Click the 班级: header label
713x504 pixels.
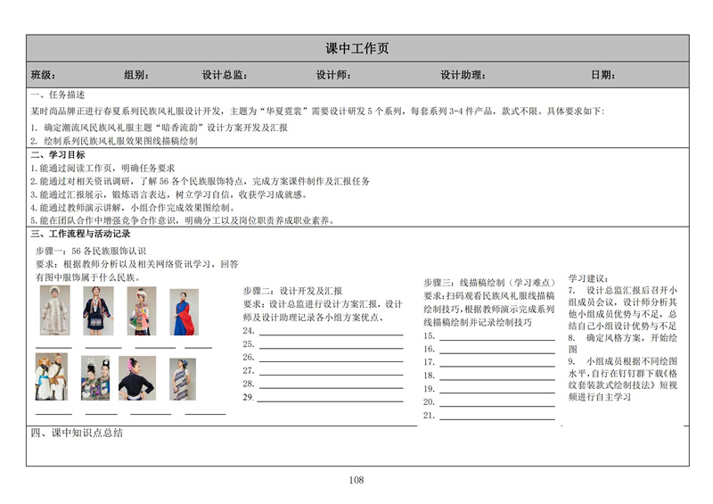(43, 75)
